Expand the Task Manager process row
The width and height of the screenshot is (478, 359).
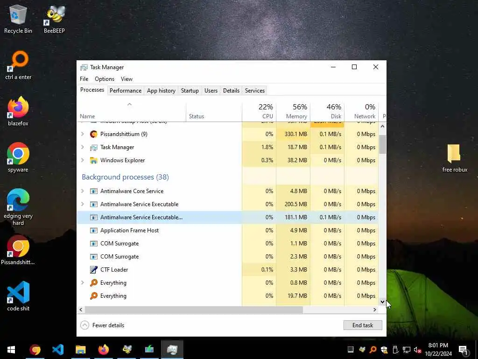tap(82, 147)
